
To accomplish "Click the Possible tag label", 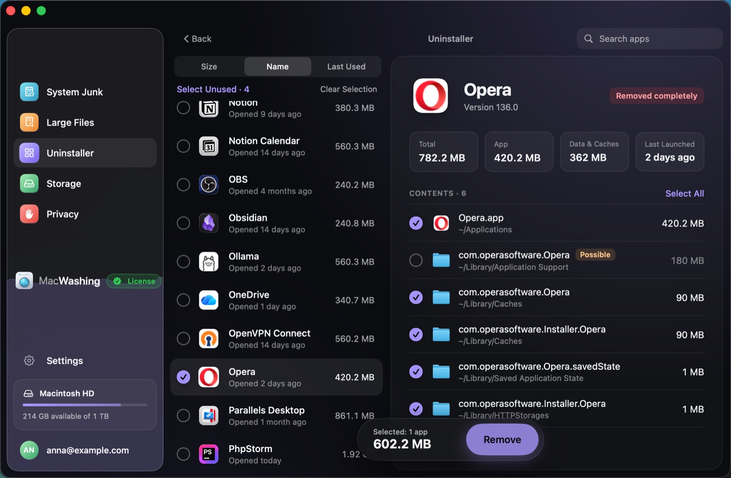I will [595, 255].
